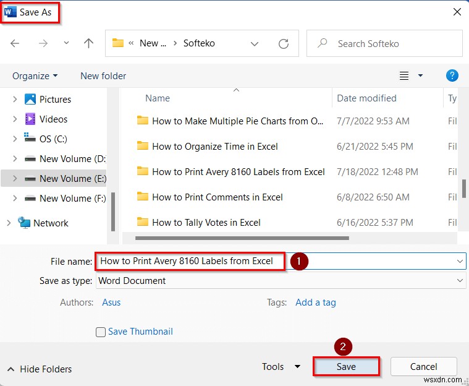Select New Volume (F:) drive
This screenshot has width=469, height=386.
click(65, 198)
